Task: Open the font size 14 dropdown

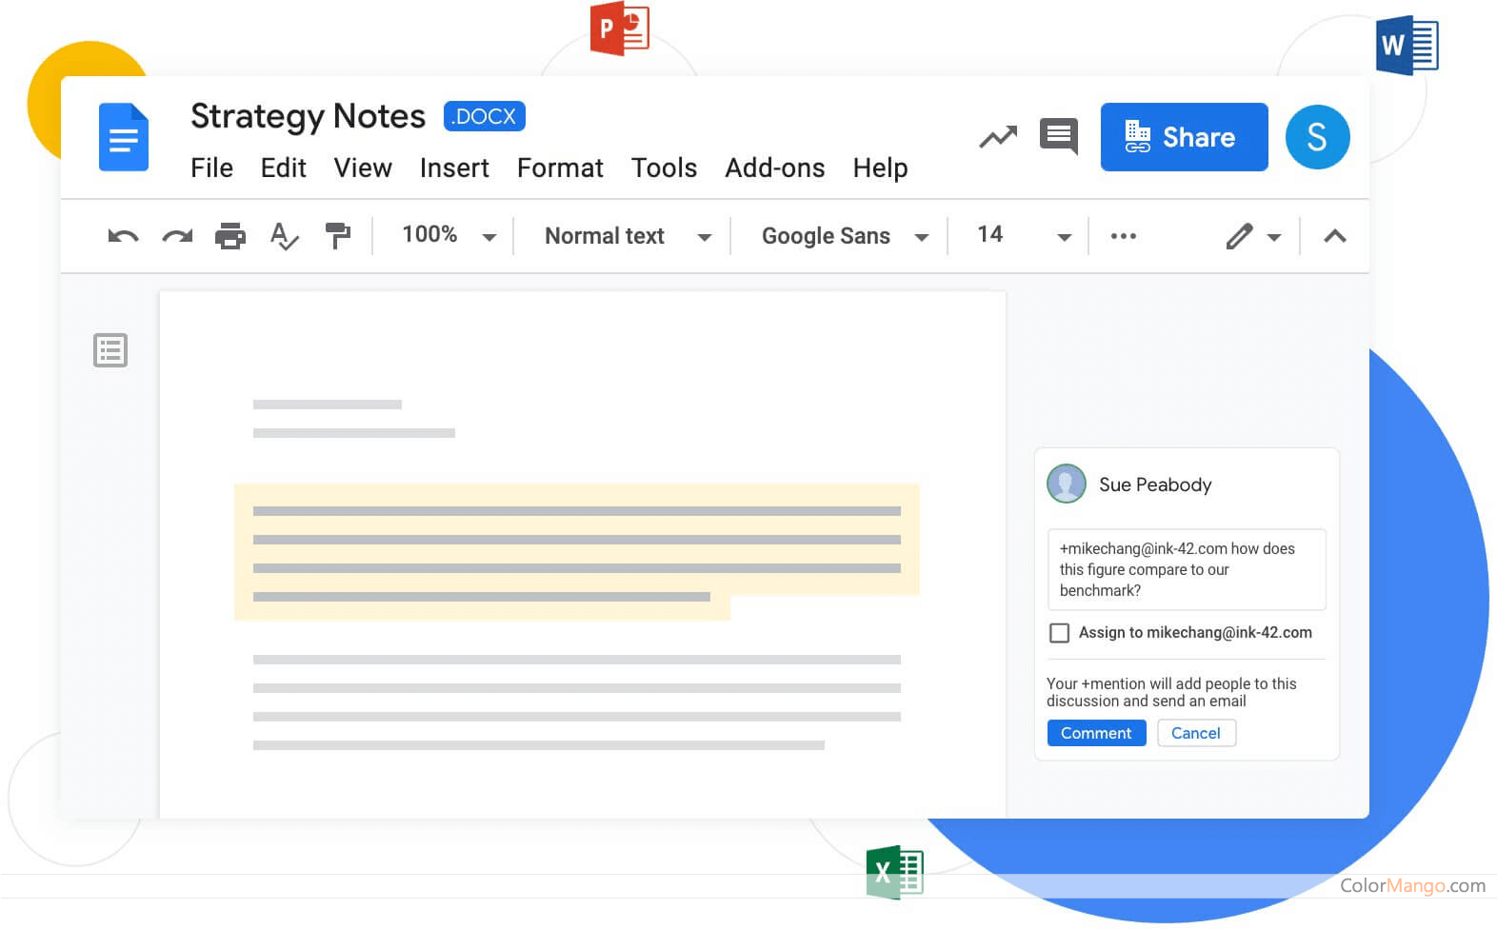Action: coord(1024,235)
